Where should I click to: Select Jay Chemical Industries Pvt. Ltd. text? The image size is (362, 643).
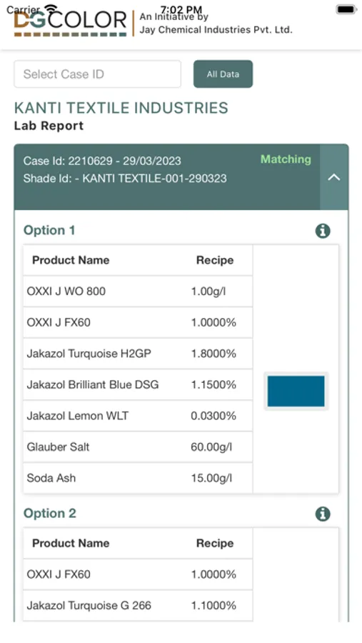[216, 30]
